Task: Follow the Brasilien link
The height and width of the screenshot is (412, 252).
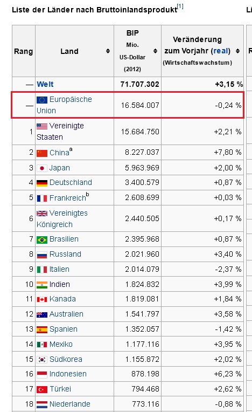Action: (64, 239)
